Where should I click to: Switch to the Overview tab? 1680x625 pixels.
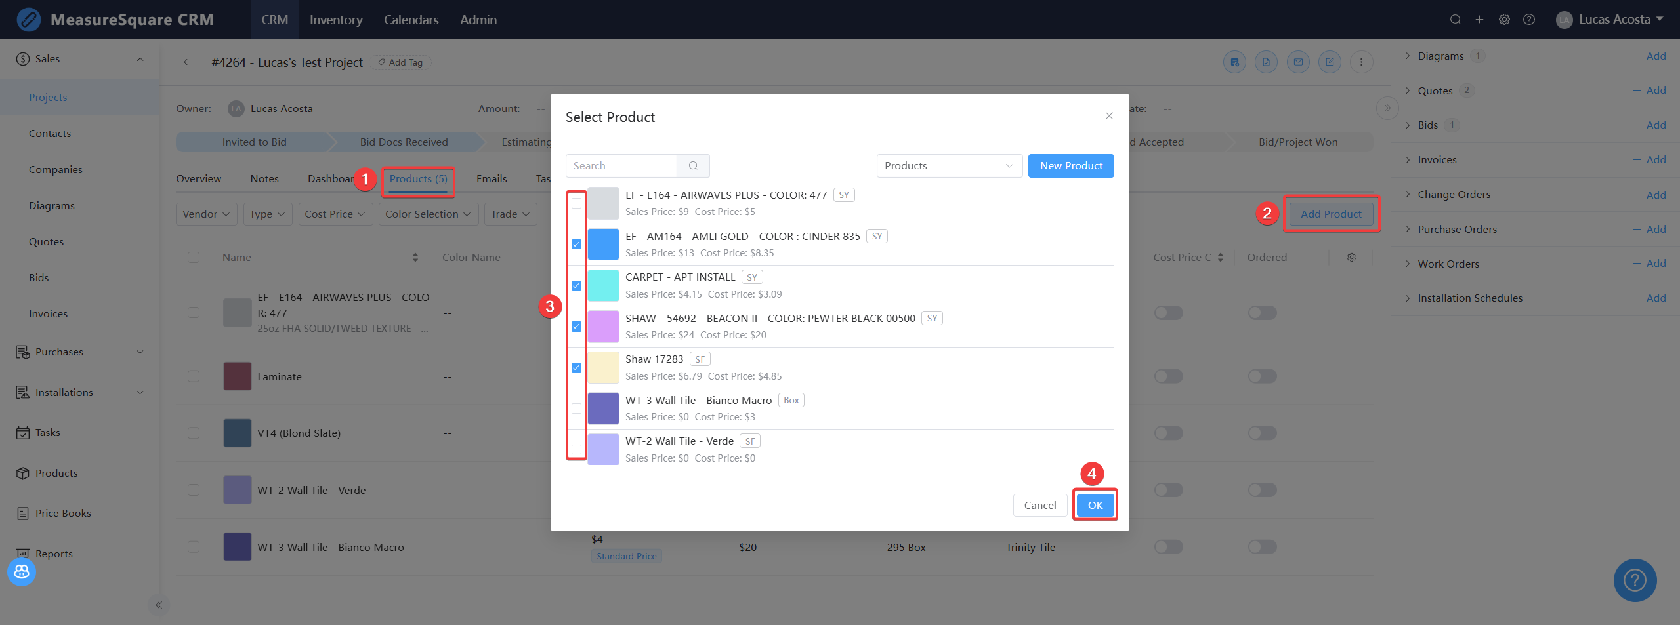pos(199,179)
